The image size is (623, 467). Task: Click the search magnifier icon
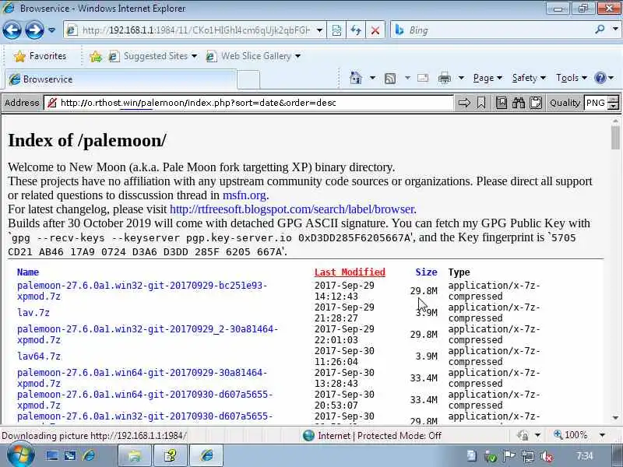[600, 30]
